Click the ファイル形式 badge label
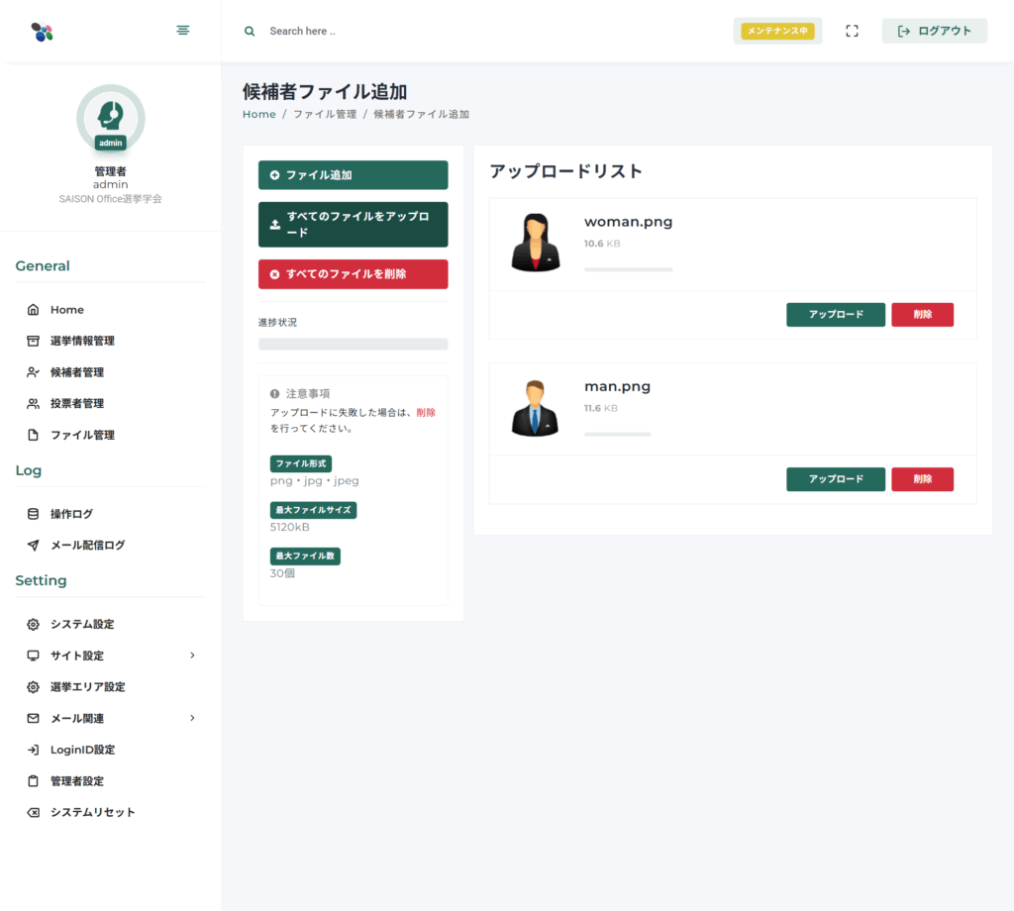 point(301,463)
